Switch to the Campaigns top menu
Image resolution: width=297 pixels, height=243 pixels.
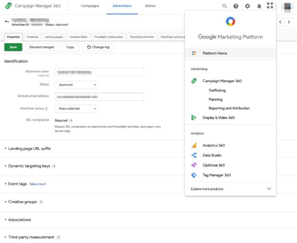pos(90,6)
